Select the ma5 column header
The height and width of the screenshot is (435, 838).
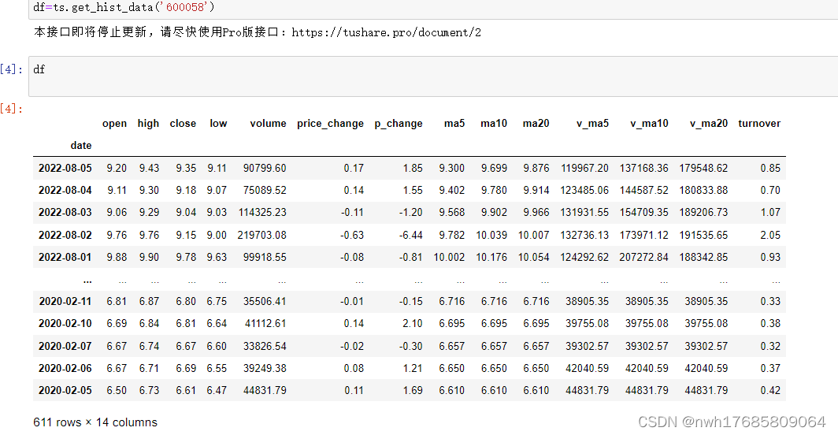coord(454,123)
